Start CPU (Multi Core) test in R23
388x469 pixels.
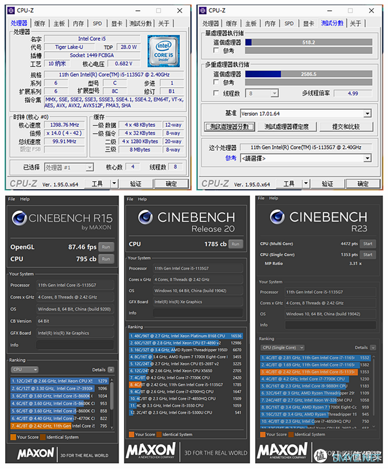[367, 244]
